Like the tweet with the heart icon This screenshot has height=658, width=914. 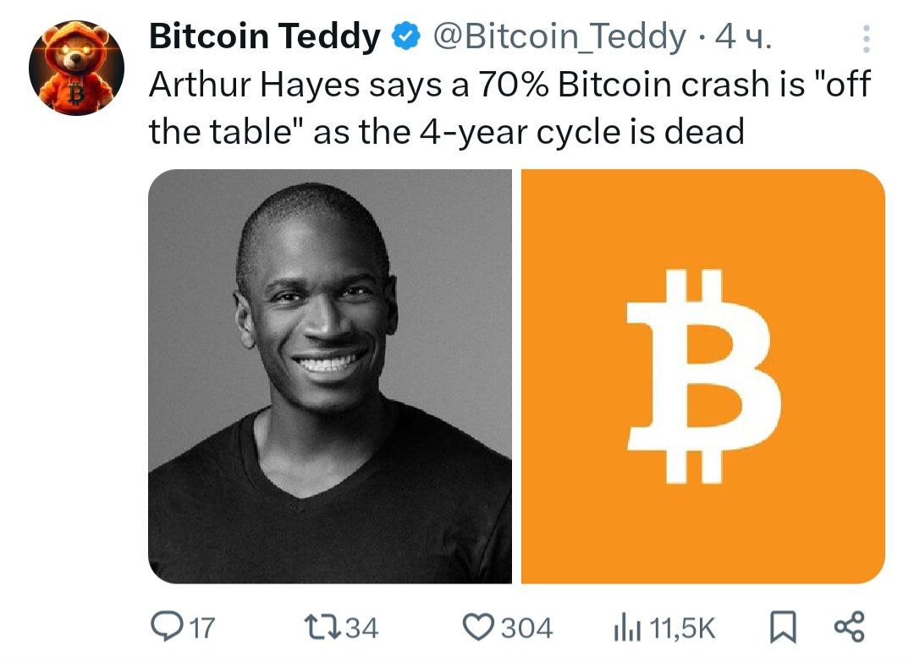(479, 628)
